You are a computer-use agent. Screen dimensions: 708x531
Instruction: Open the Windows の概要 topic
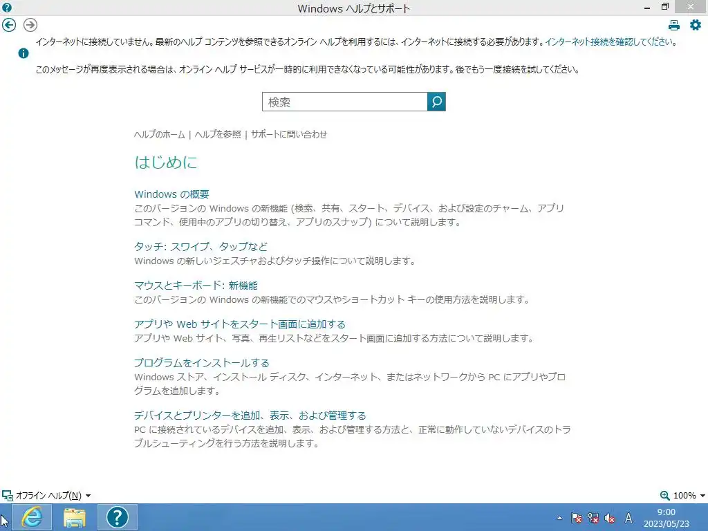coord(171,194)
